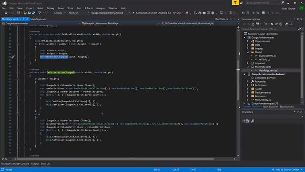Screen dimensions: 305x172
Task: Click the Undo arrow in toolbar
Action: coord(40,13)
